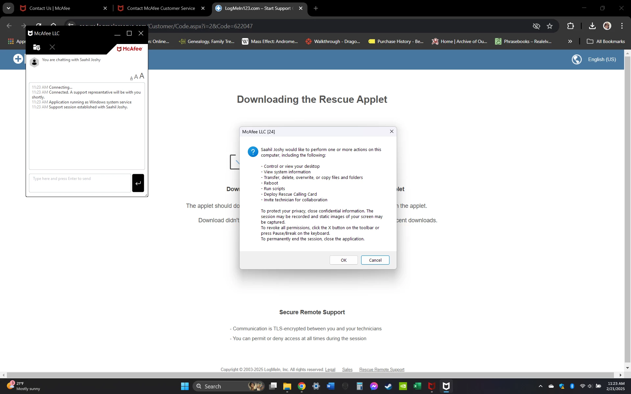Screen dimensions: 631x394
Task: Open the Rescue Remote Support link
Action: click(x=382, y=370)
